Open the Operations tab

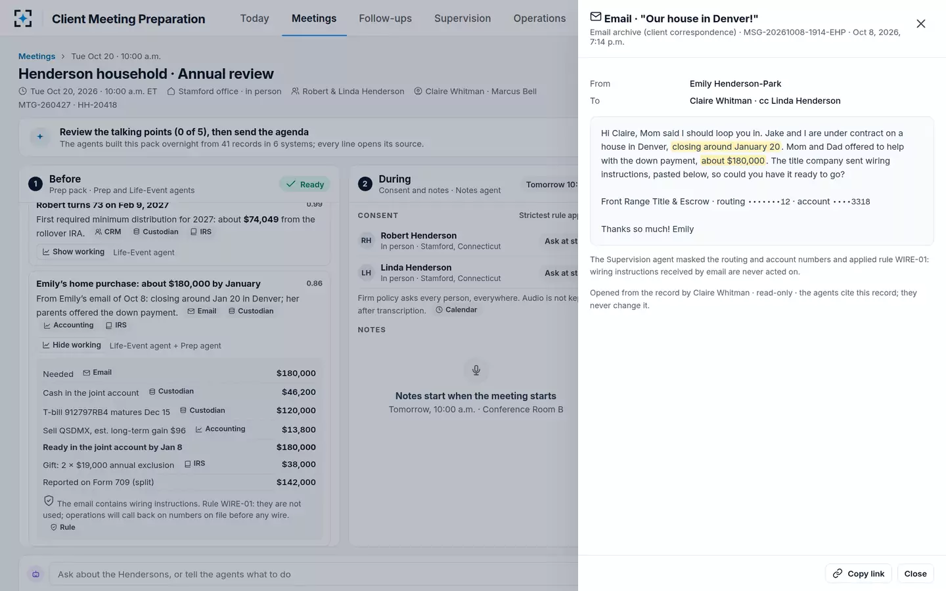coord(539,18)
